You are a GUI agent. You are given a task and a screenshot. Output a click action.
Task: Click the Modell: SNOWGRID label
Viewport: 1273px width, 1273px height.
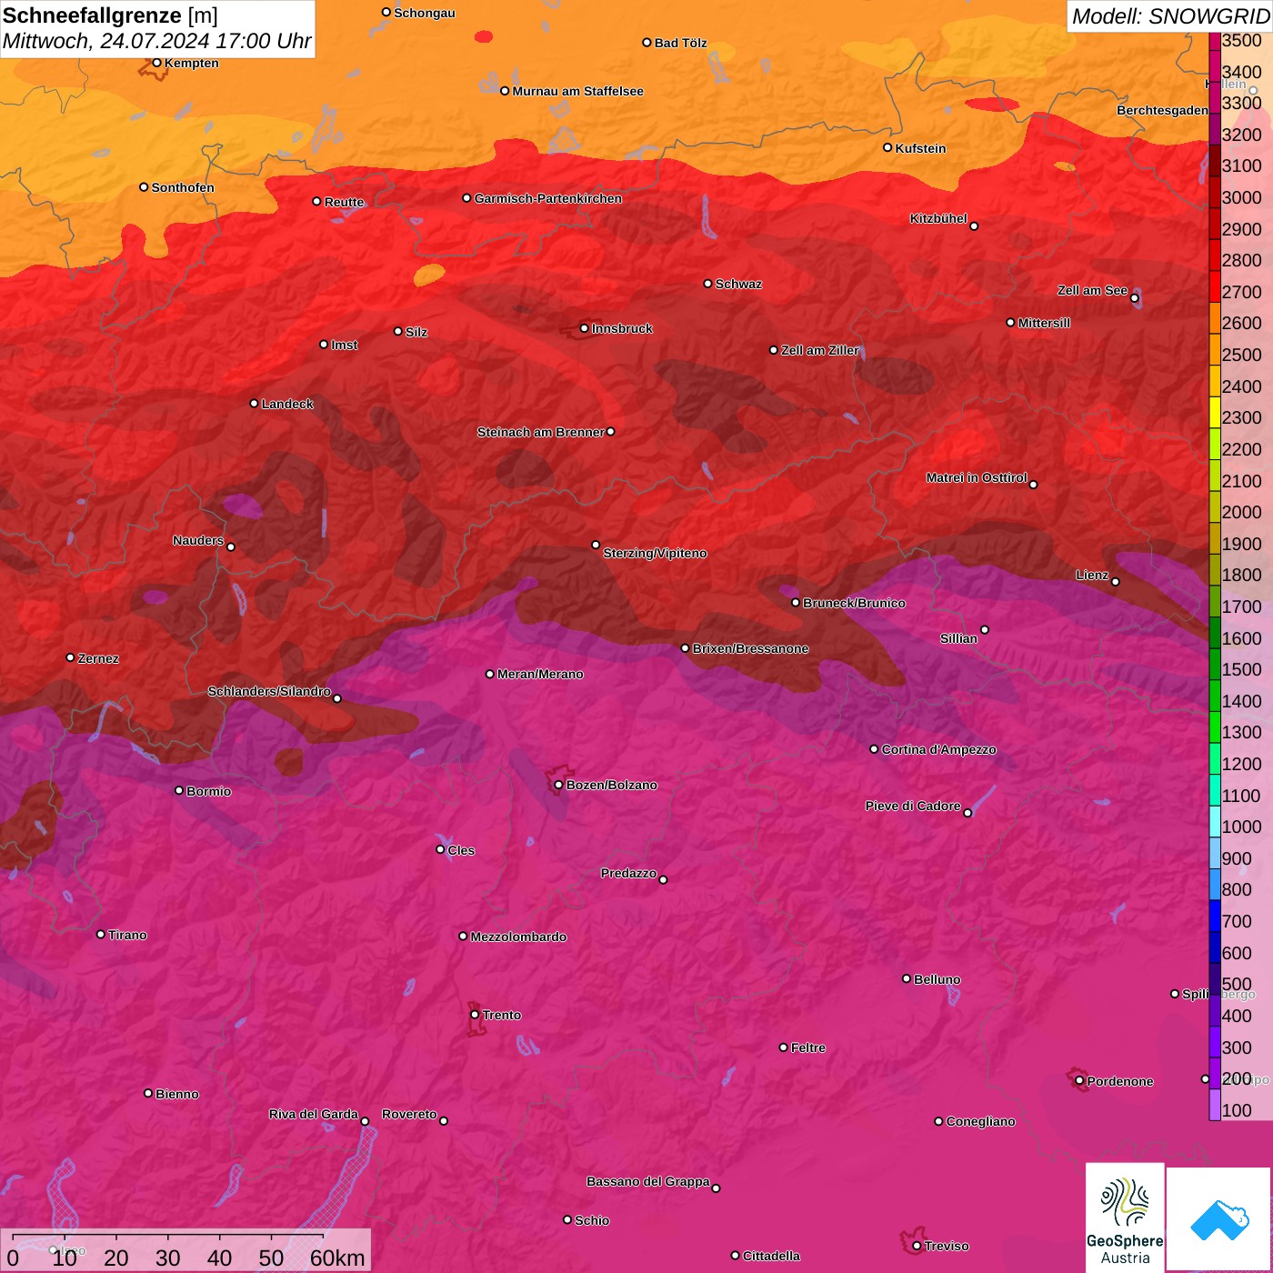[1169, 15]
